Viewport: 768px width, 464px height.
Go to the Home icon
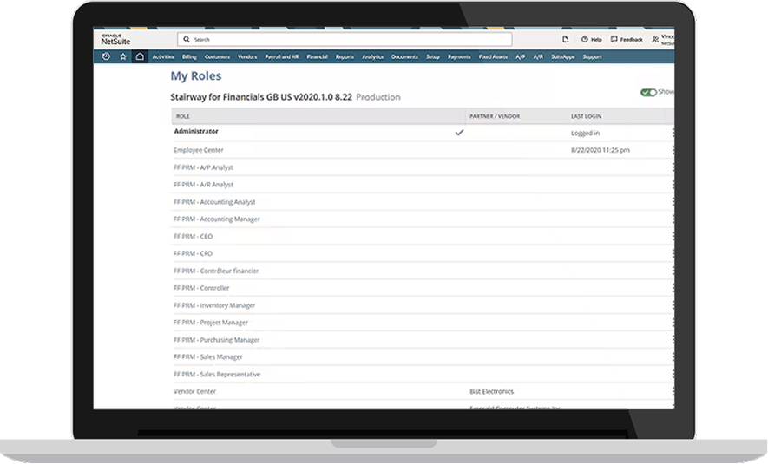point(140,56)
